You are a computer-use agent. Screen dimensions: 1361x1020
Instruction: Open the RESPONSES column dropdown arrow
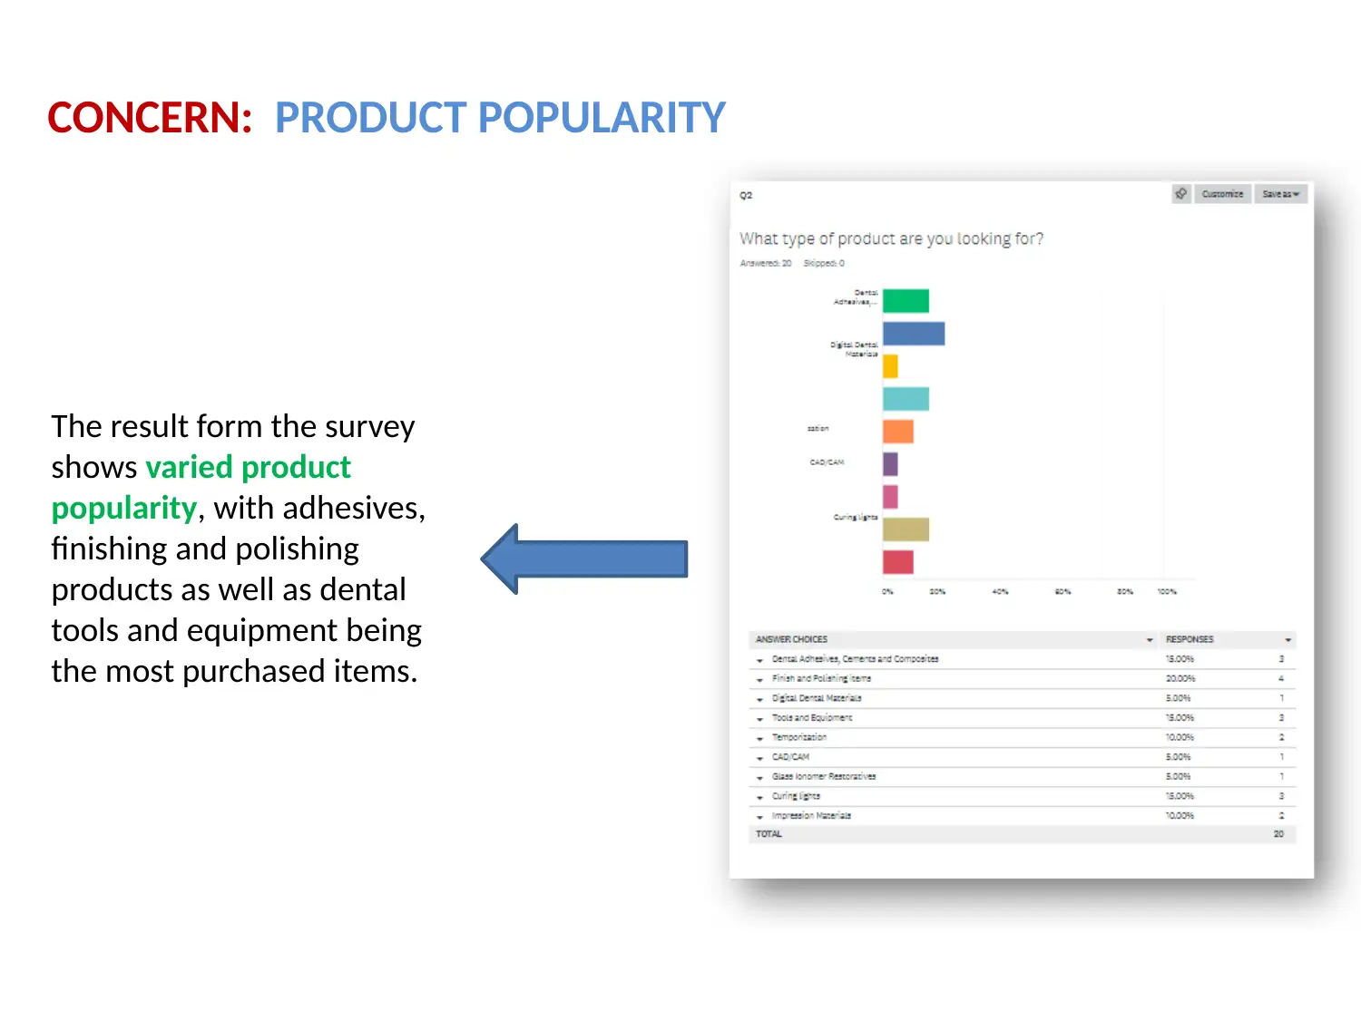coord(1288,640)
